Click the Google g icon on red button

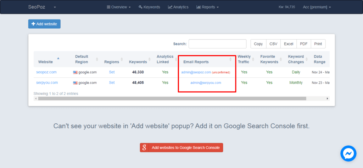(x=144, y=147)
